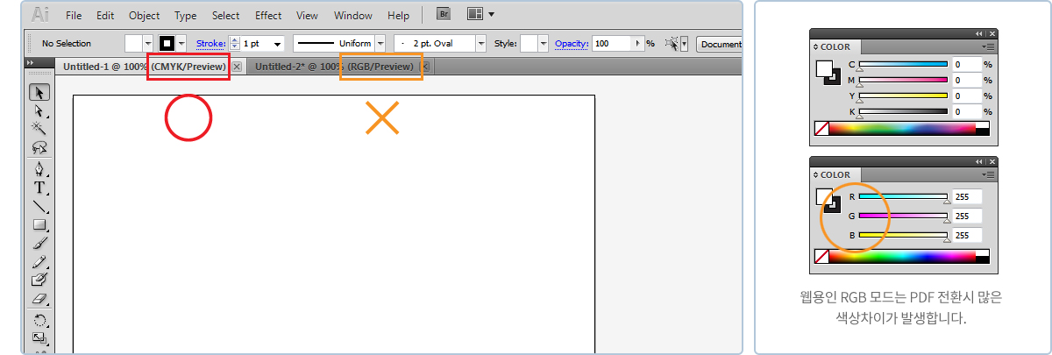Pick the Rectangle tool
1052x355 pixels.
[39, 225]
